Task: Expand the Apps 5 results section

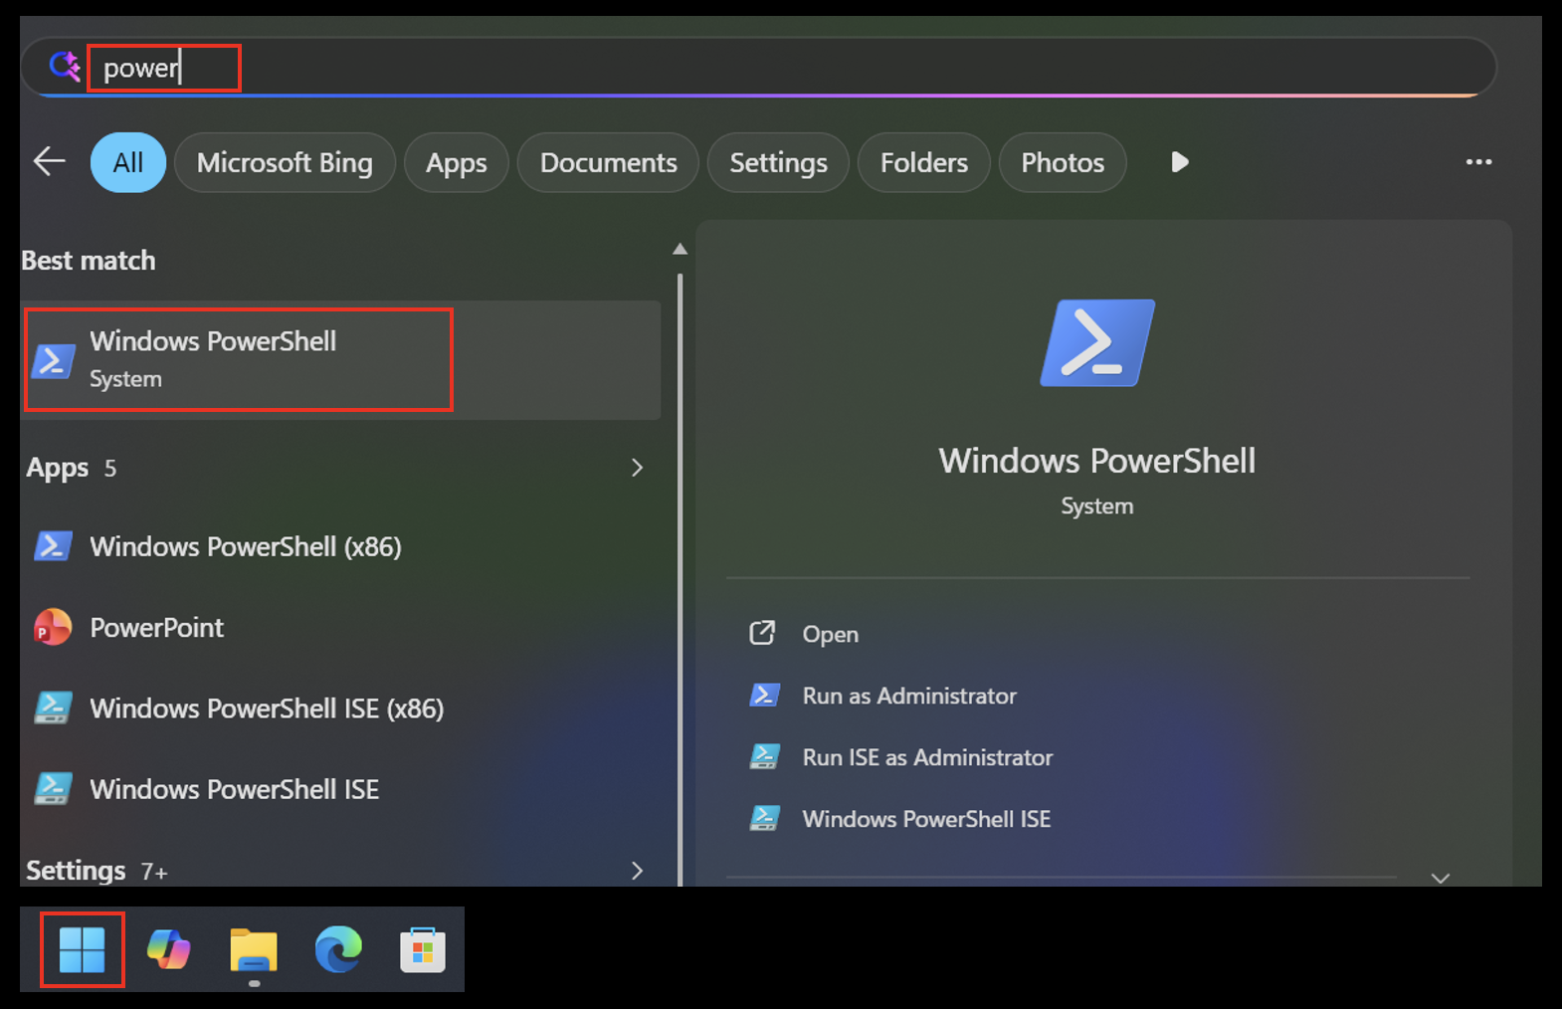Action: [637, 468]
